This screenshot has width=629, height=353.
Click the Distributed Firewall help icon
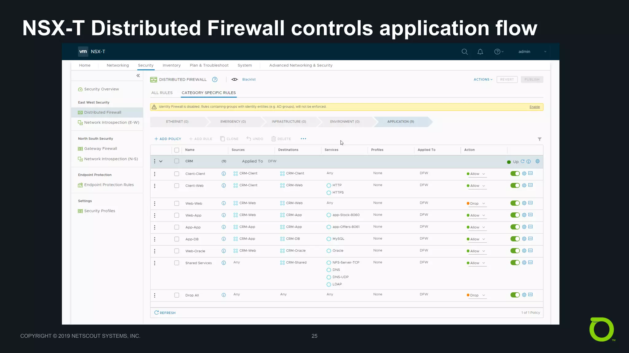click(x=215, y=80)
